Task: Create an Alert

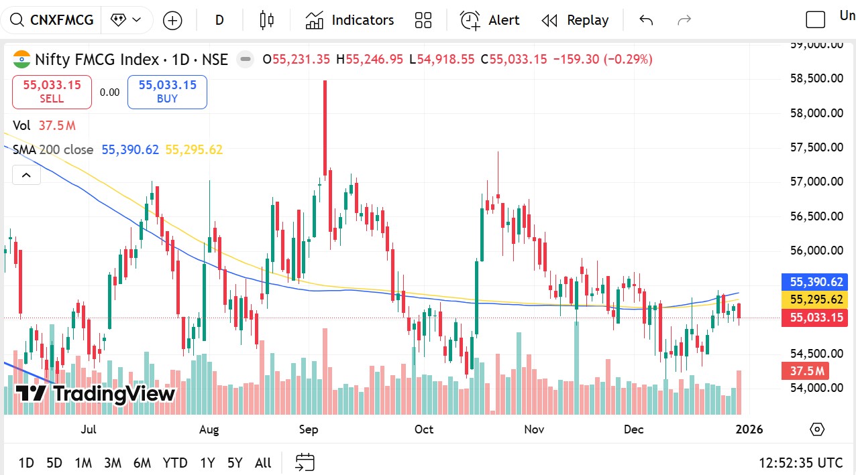Action: (x=490, y=20)
